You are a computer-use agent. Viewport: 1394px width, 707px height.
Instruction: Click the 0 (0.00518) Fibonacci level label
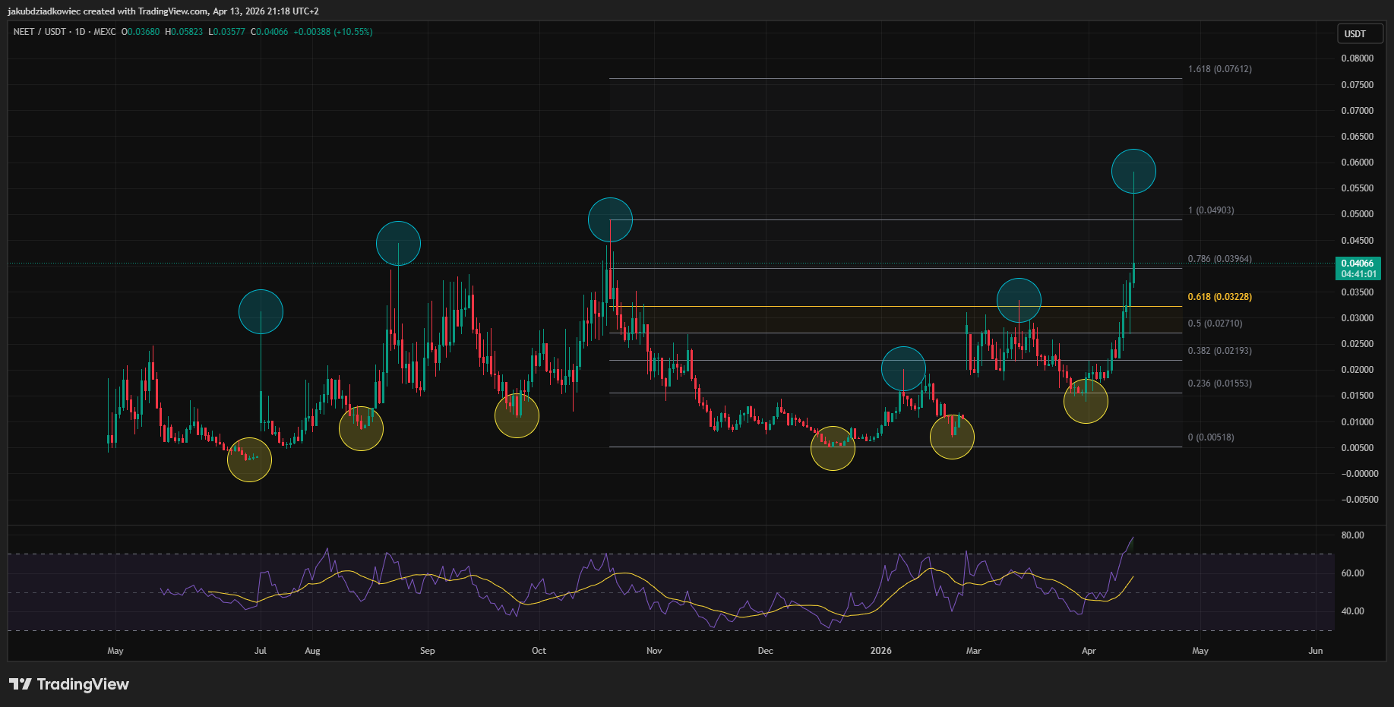tap(1211, 437)
